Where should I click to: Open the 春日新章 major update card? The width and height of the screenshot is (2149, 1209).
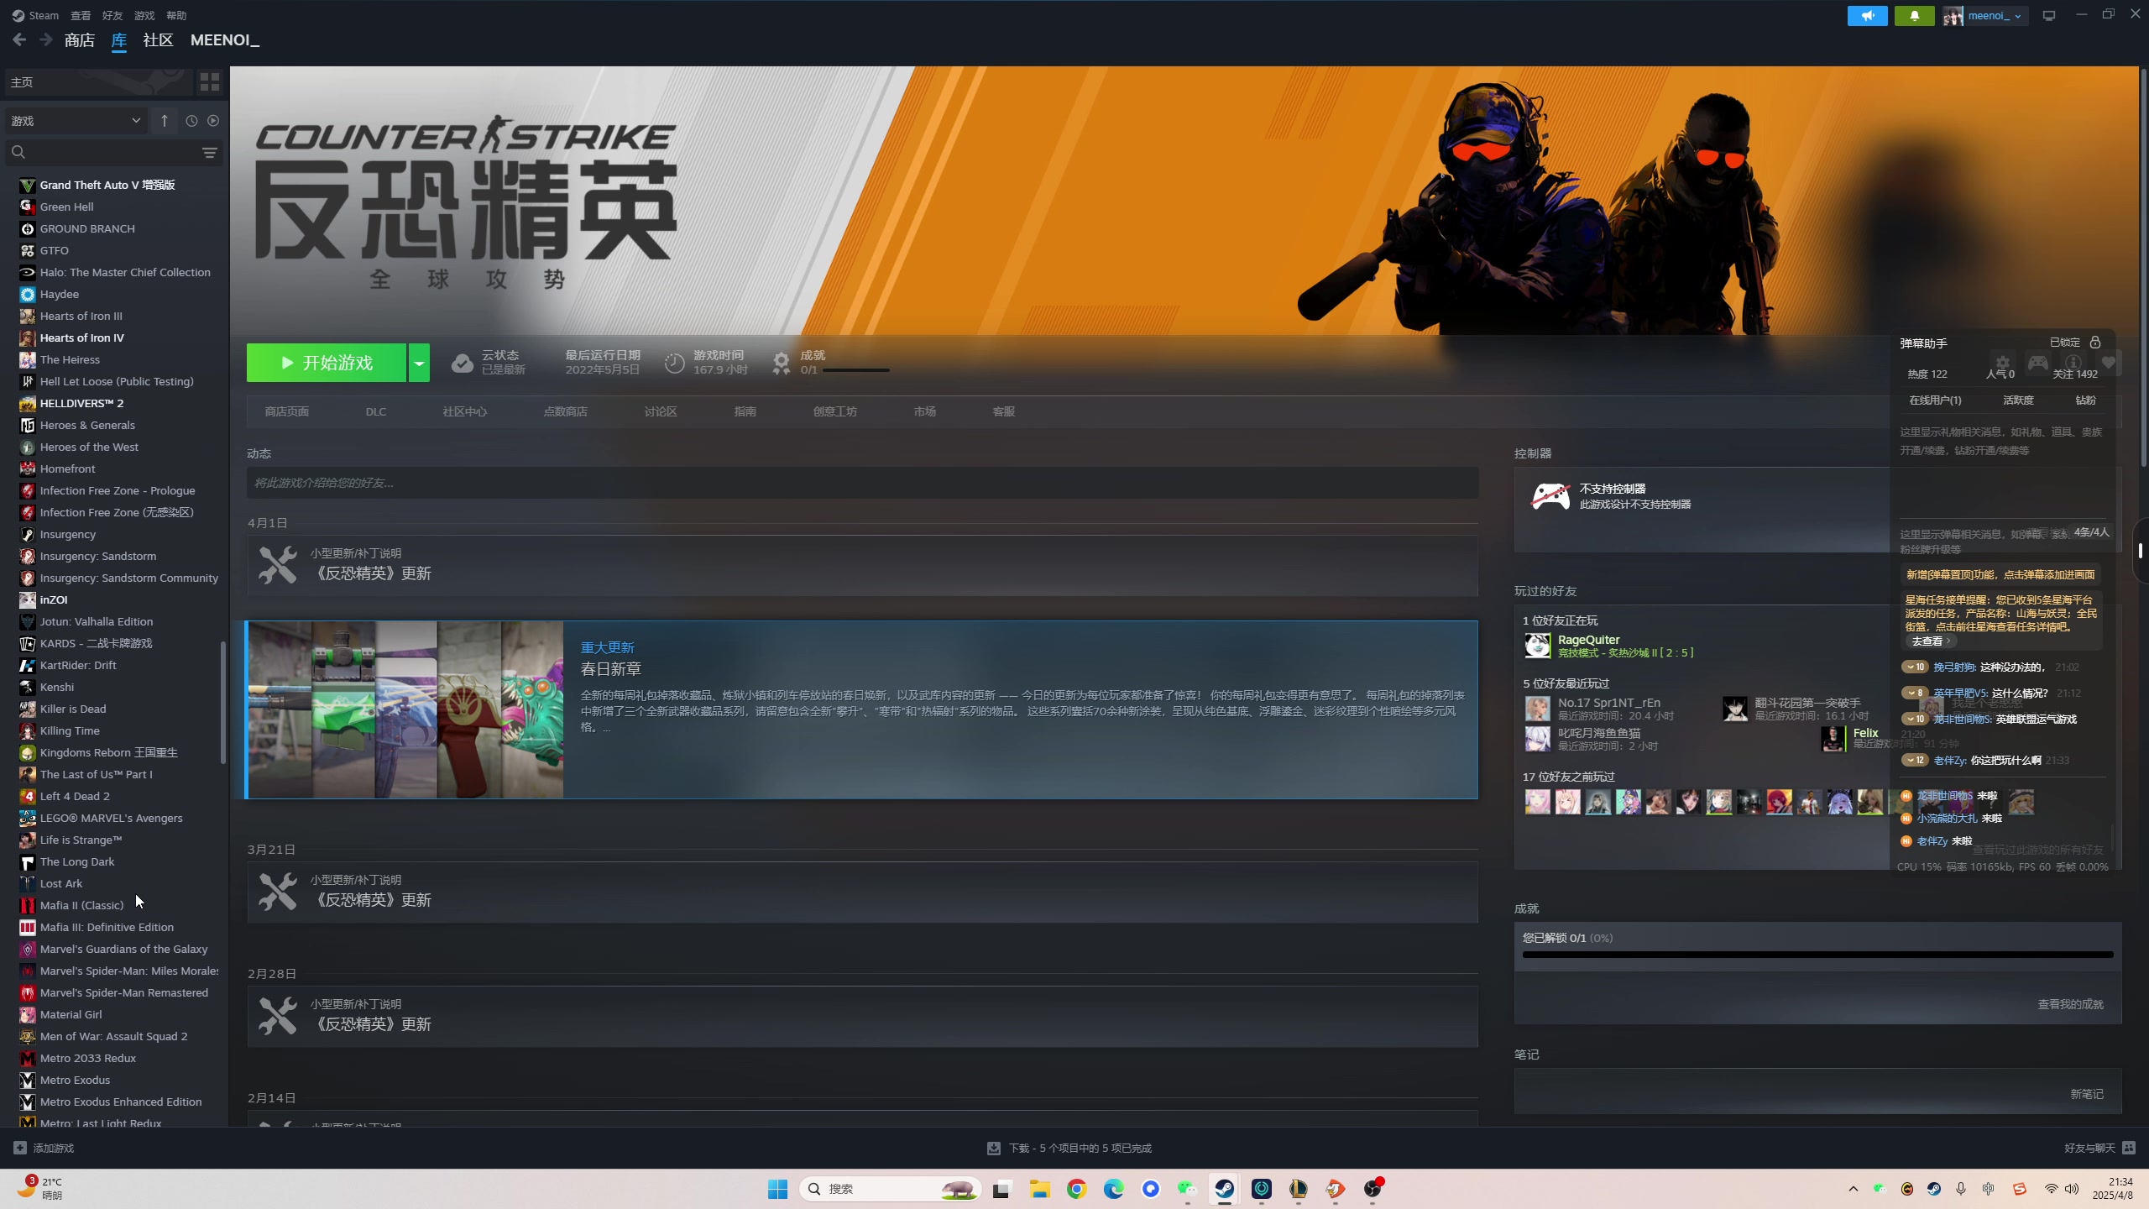tap(862, 709)
